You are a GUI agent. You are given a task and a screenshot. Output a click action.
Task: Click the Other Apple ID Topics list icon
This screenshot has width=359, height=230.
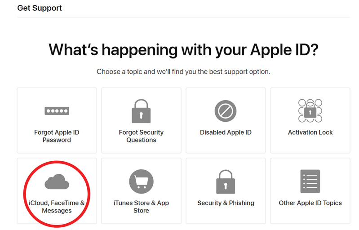310,181
